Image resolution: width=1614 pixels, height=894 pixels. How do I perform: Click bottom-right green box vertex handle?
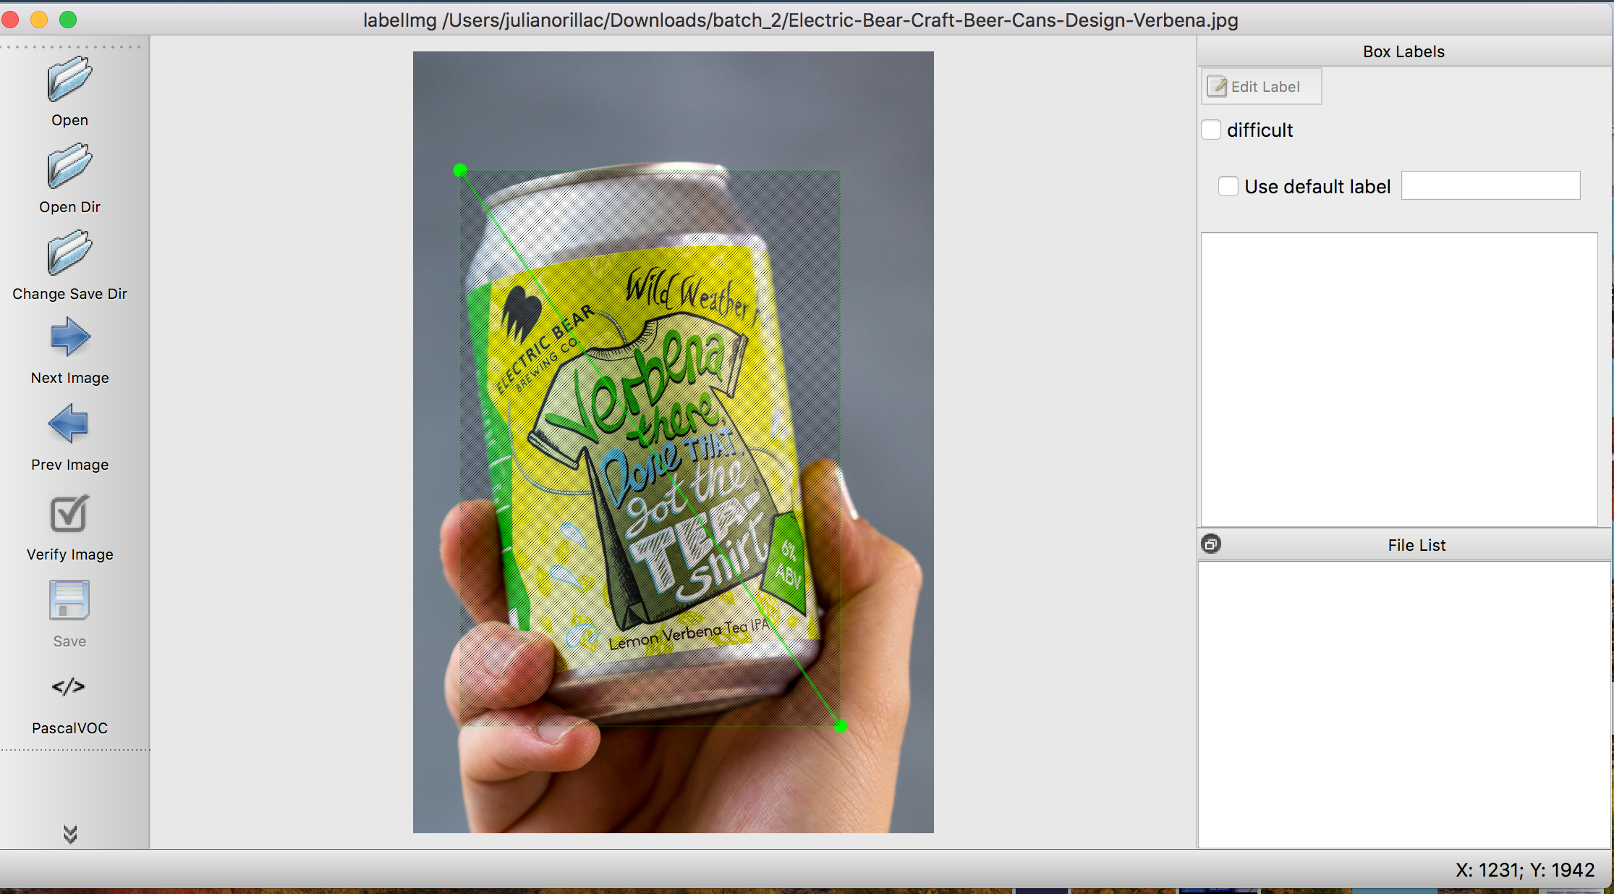click(x=841, y=726)
